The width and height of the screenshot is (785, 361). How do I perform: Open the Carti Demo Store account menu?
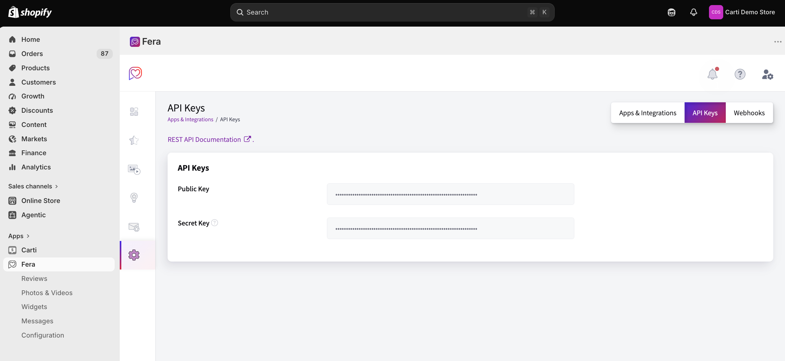click(x=742, y=12)
